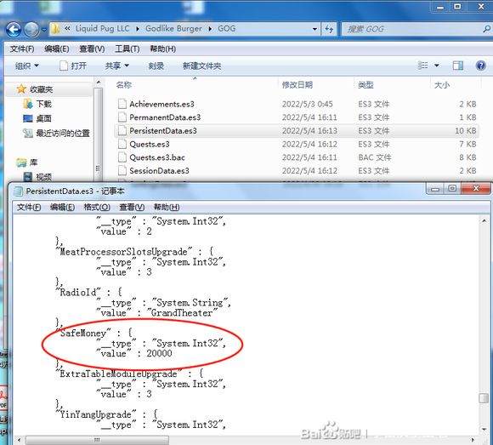The image size is (493, 445).
Task: Click Notepad's horizontal scrollbar thumb
Action: [x=97, y=440]
